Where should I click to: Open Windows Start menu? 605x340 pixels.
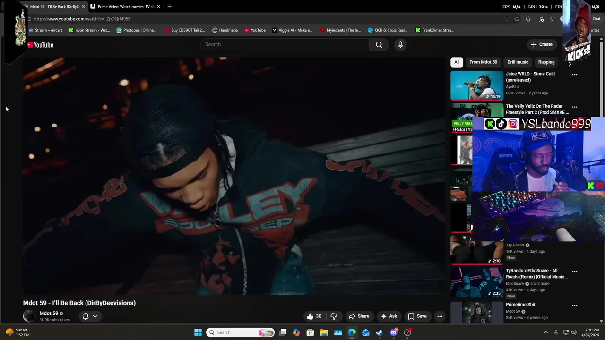[x=198, y=332]
